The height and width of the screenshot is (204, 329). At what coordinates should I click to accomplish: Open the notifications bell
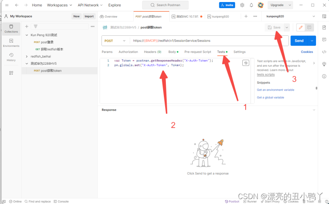[251, 5]
